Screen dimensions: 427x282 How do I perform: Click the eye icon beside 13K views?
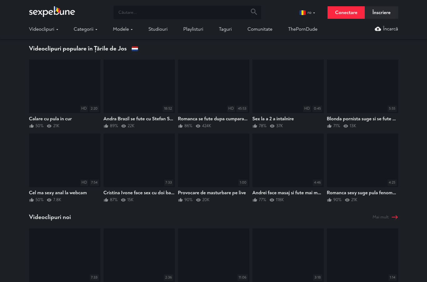tap(346, 126)
